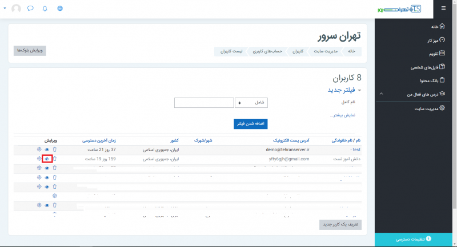
Task: Click the تعریف یک کاربر جدید button
Action: pos(340,225)
